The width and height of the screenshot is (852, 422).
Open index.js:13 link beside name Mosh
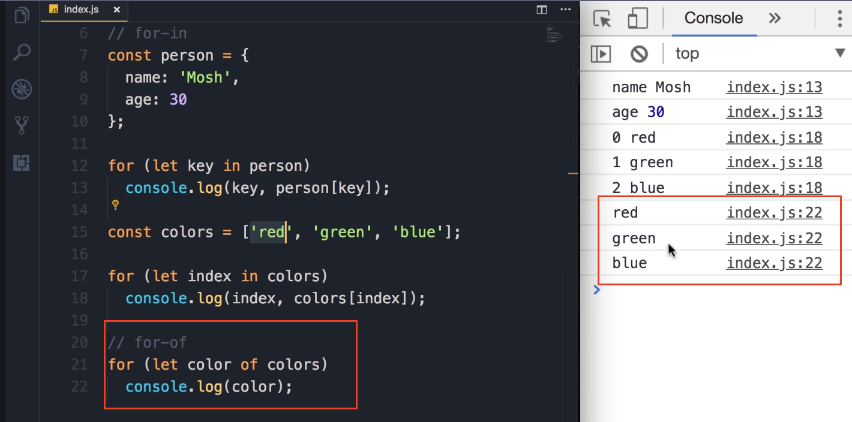pyautogui.click(x=774, y=88)
